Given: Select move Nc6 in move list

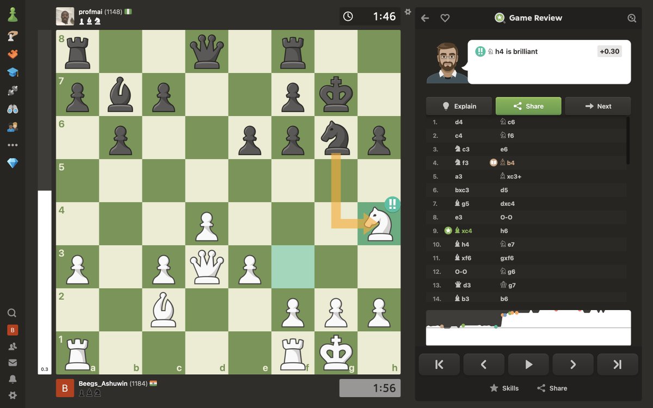Looking at the screenshot, I should 508,122.
